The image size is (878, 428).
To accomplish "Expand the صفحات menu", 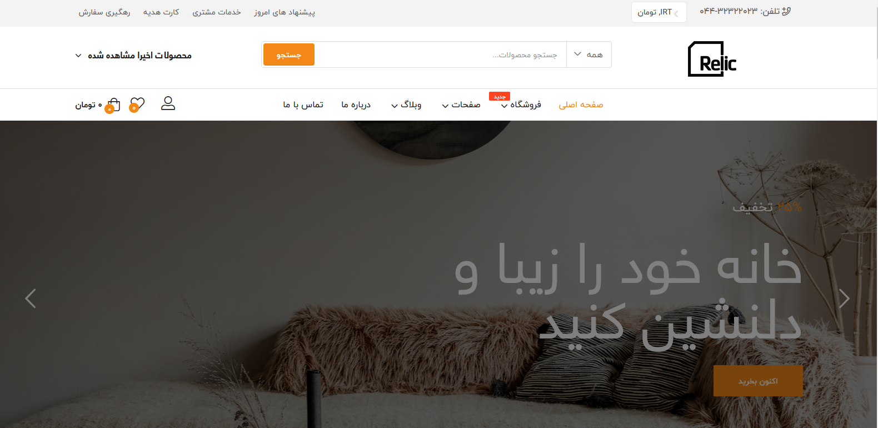I will pyautogui.click(x=461, y=104).
